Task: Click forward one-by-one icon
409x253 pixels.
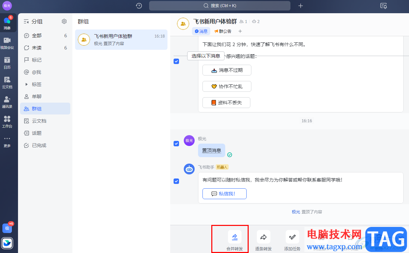Action: [263, 237]
